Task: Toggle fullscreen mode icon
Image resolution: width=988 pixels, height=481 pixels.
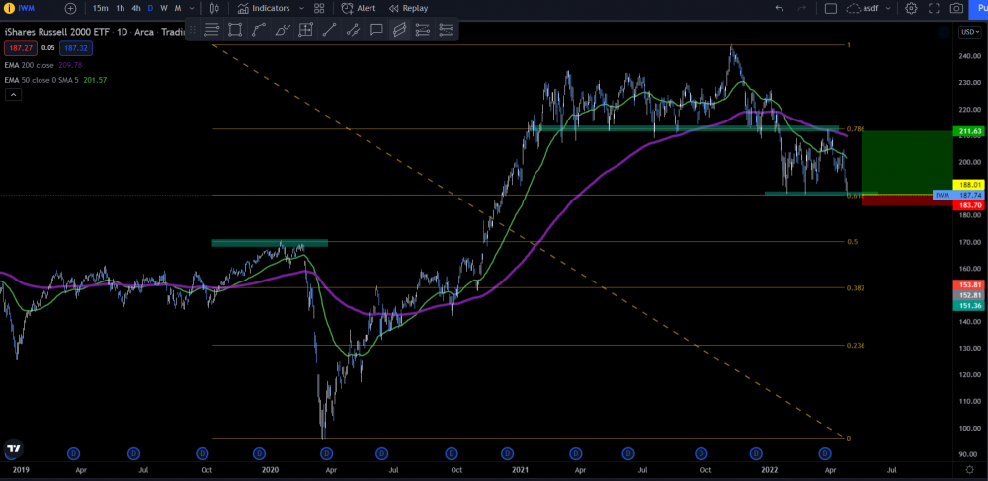Action: (934, 8)
